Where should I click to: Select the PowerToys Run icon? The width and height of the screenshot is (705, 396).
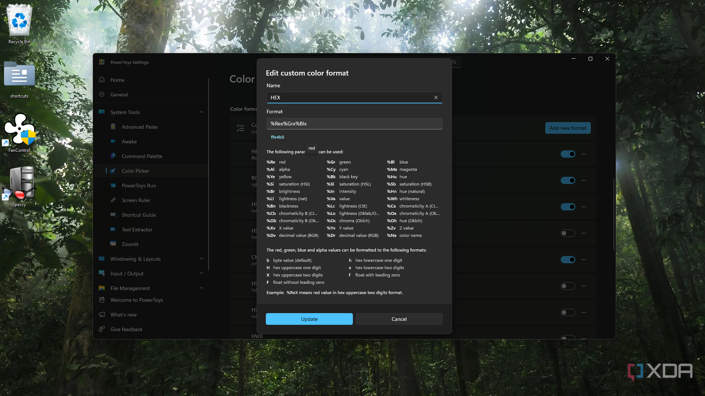point(113,185)
